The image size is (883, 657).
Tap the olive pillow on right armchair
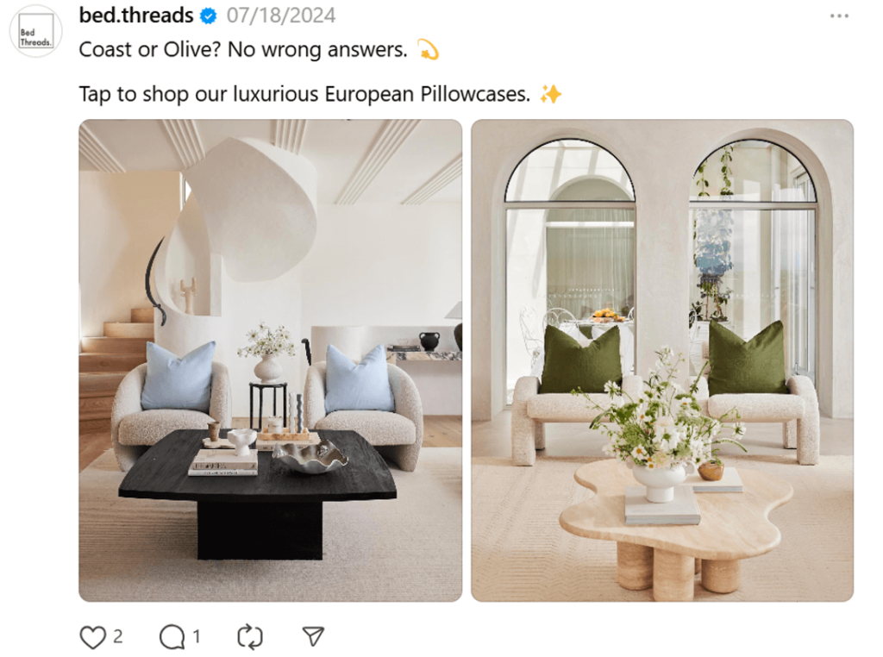[746, 358]
